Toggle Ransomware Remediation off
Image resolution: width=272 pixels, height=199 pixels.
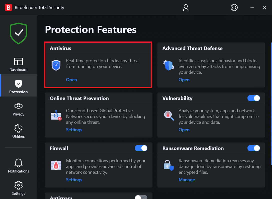pyautogui.click(x=254, y=148)
